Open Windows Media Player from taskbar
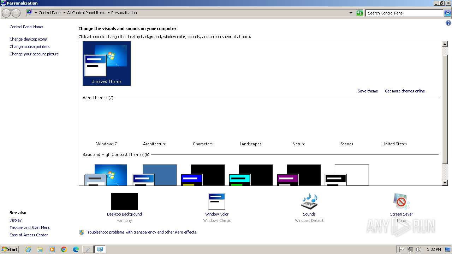The width and height of the screenshot is (452, 254). (52, 249)
